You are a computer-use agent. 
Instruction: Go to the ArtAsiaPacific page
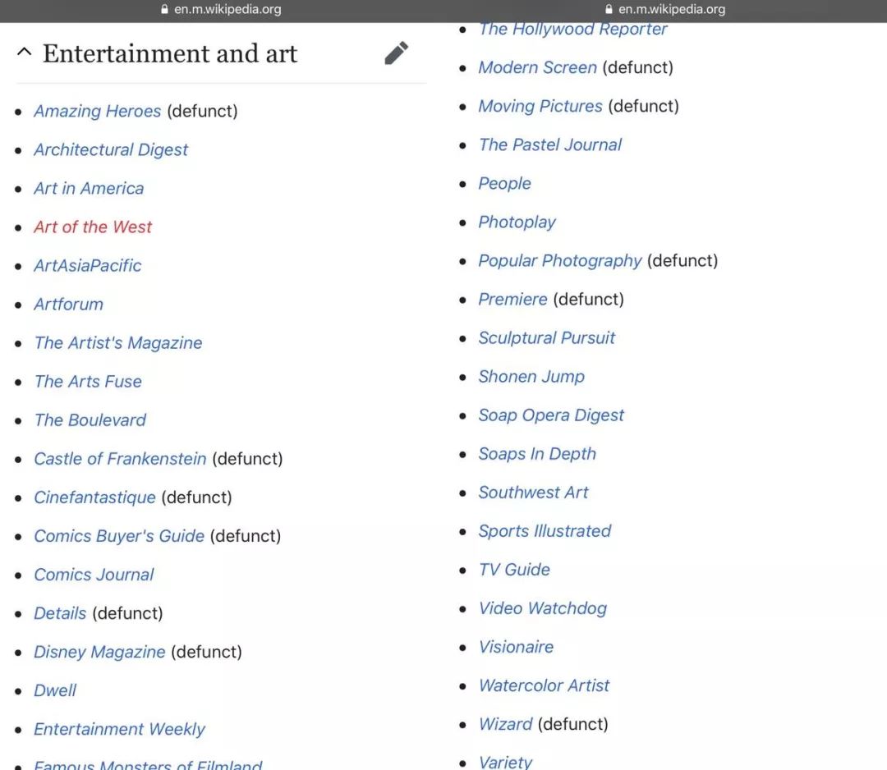coord(88,266)
